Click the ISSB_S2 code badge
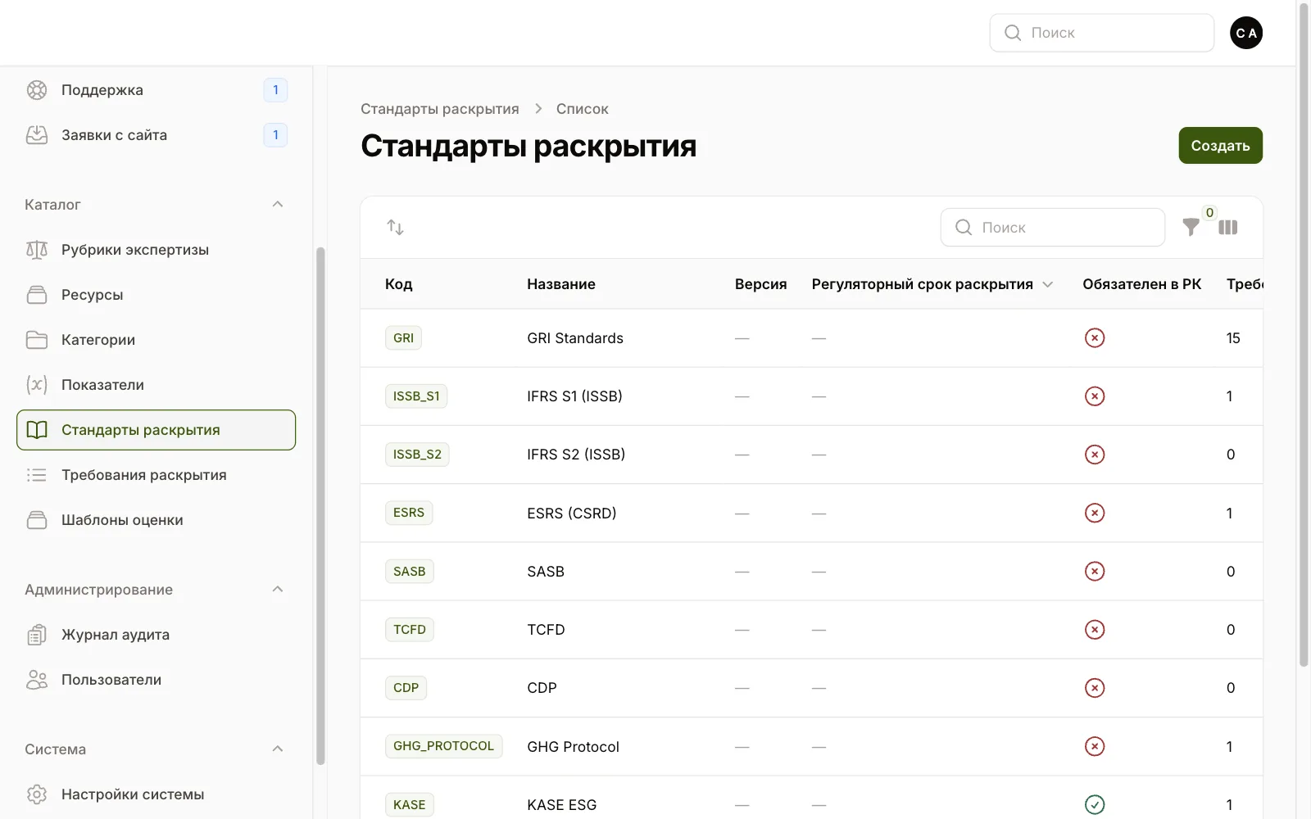This screenshot has width=1311, height=819. click(x=417, y=455)
